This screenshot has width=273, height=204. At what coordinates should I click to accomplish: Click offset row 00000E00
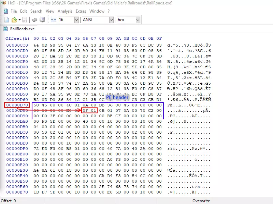(17, 154)
